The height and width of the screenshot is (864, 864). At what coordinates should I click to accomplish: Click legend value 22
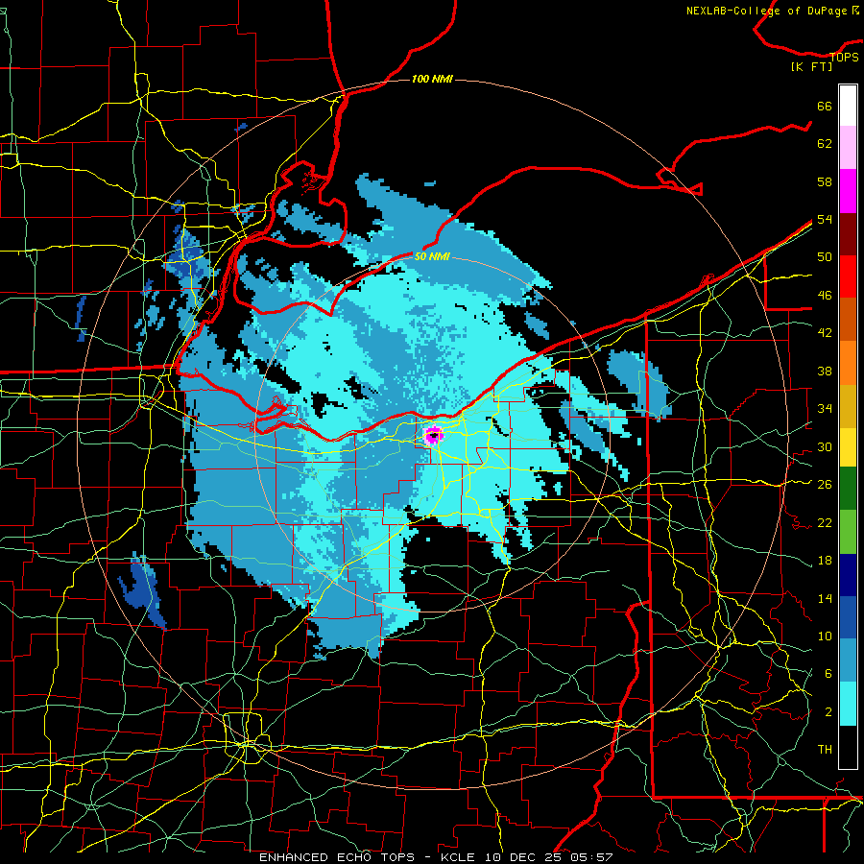coord(825,522)
